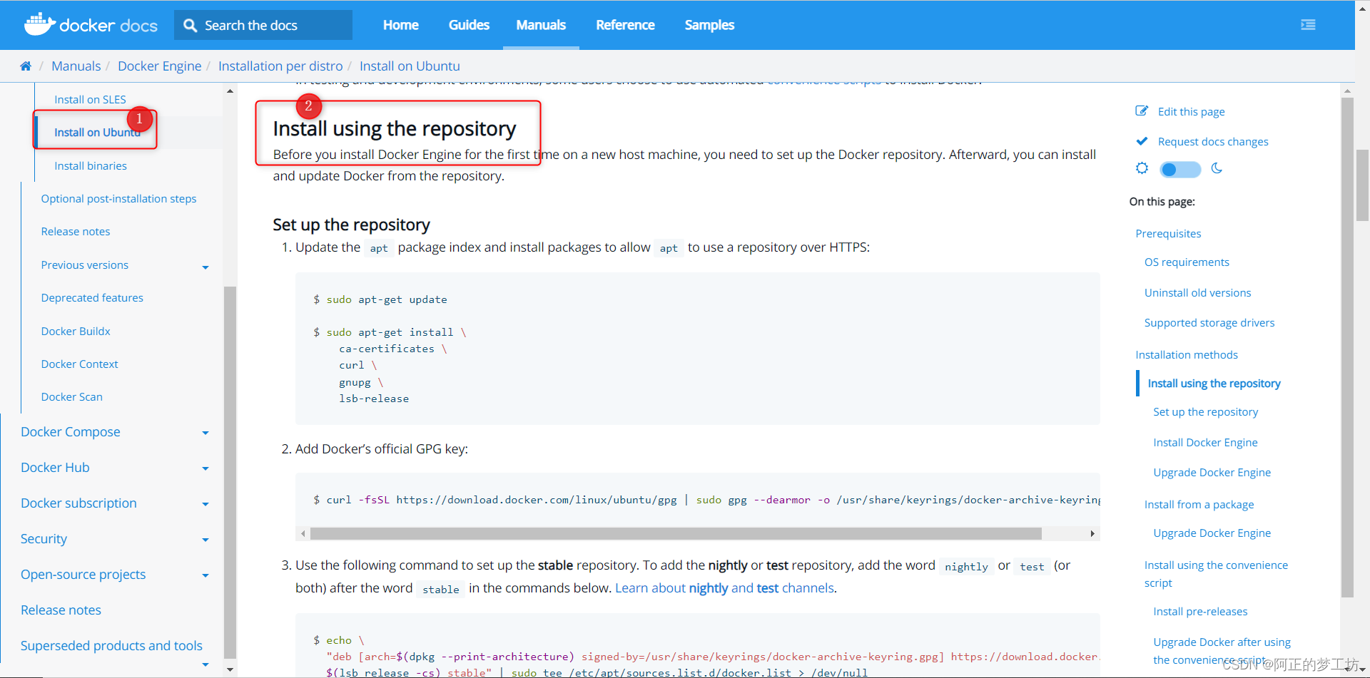Expand the Docker subscription section
The height and width of the screenshot is (678, 1370).
[205, 504]
